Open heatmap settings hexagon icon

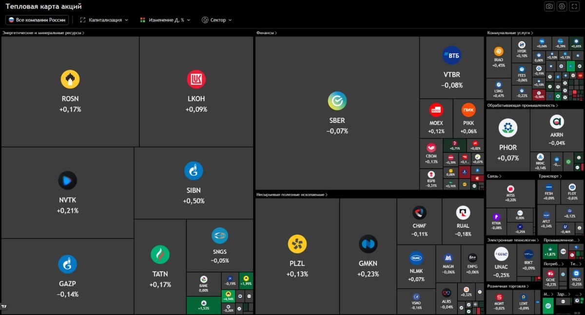pyautogui.click(x=562, y=6)
